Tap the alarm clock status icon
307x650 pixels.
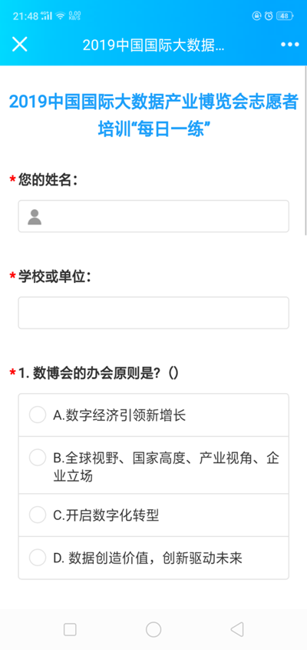click(x=269, y=15)
